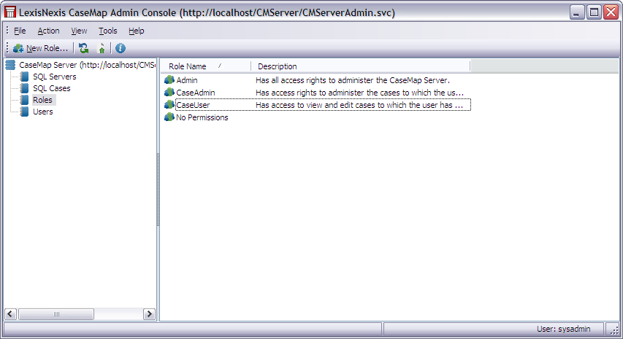Image resolution: width=623 pixels, height=339 pixels.
Task: Select the Roles tree node
Action: (42, 100)
